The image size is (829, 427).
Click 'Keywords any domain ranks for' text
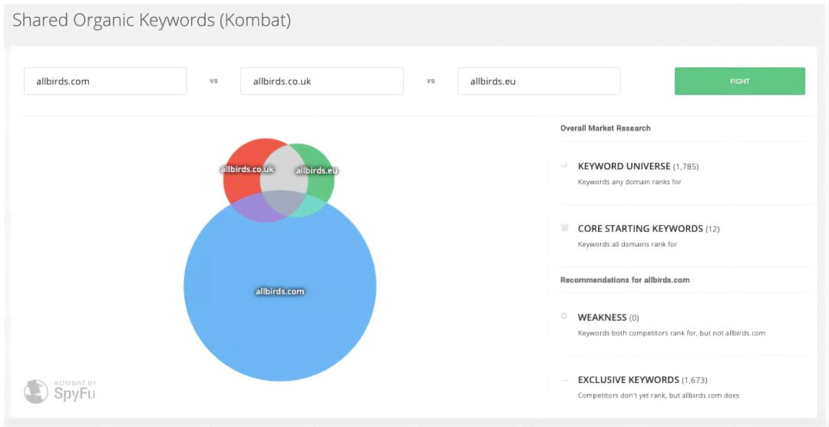tap(629, 182)
